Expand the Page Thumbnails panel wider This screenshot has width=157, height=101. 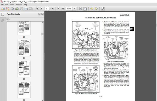coord(43,14)
